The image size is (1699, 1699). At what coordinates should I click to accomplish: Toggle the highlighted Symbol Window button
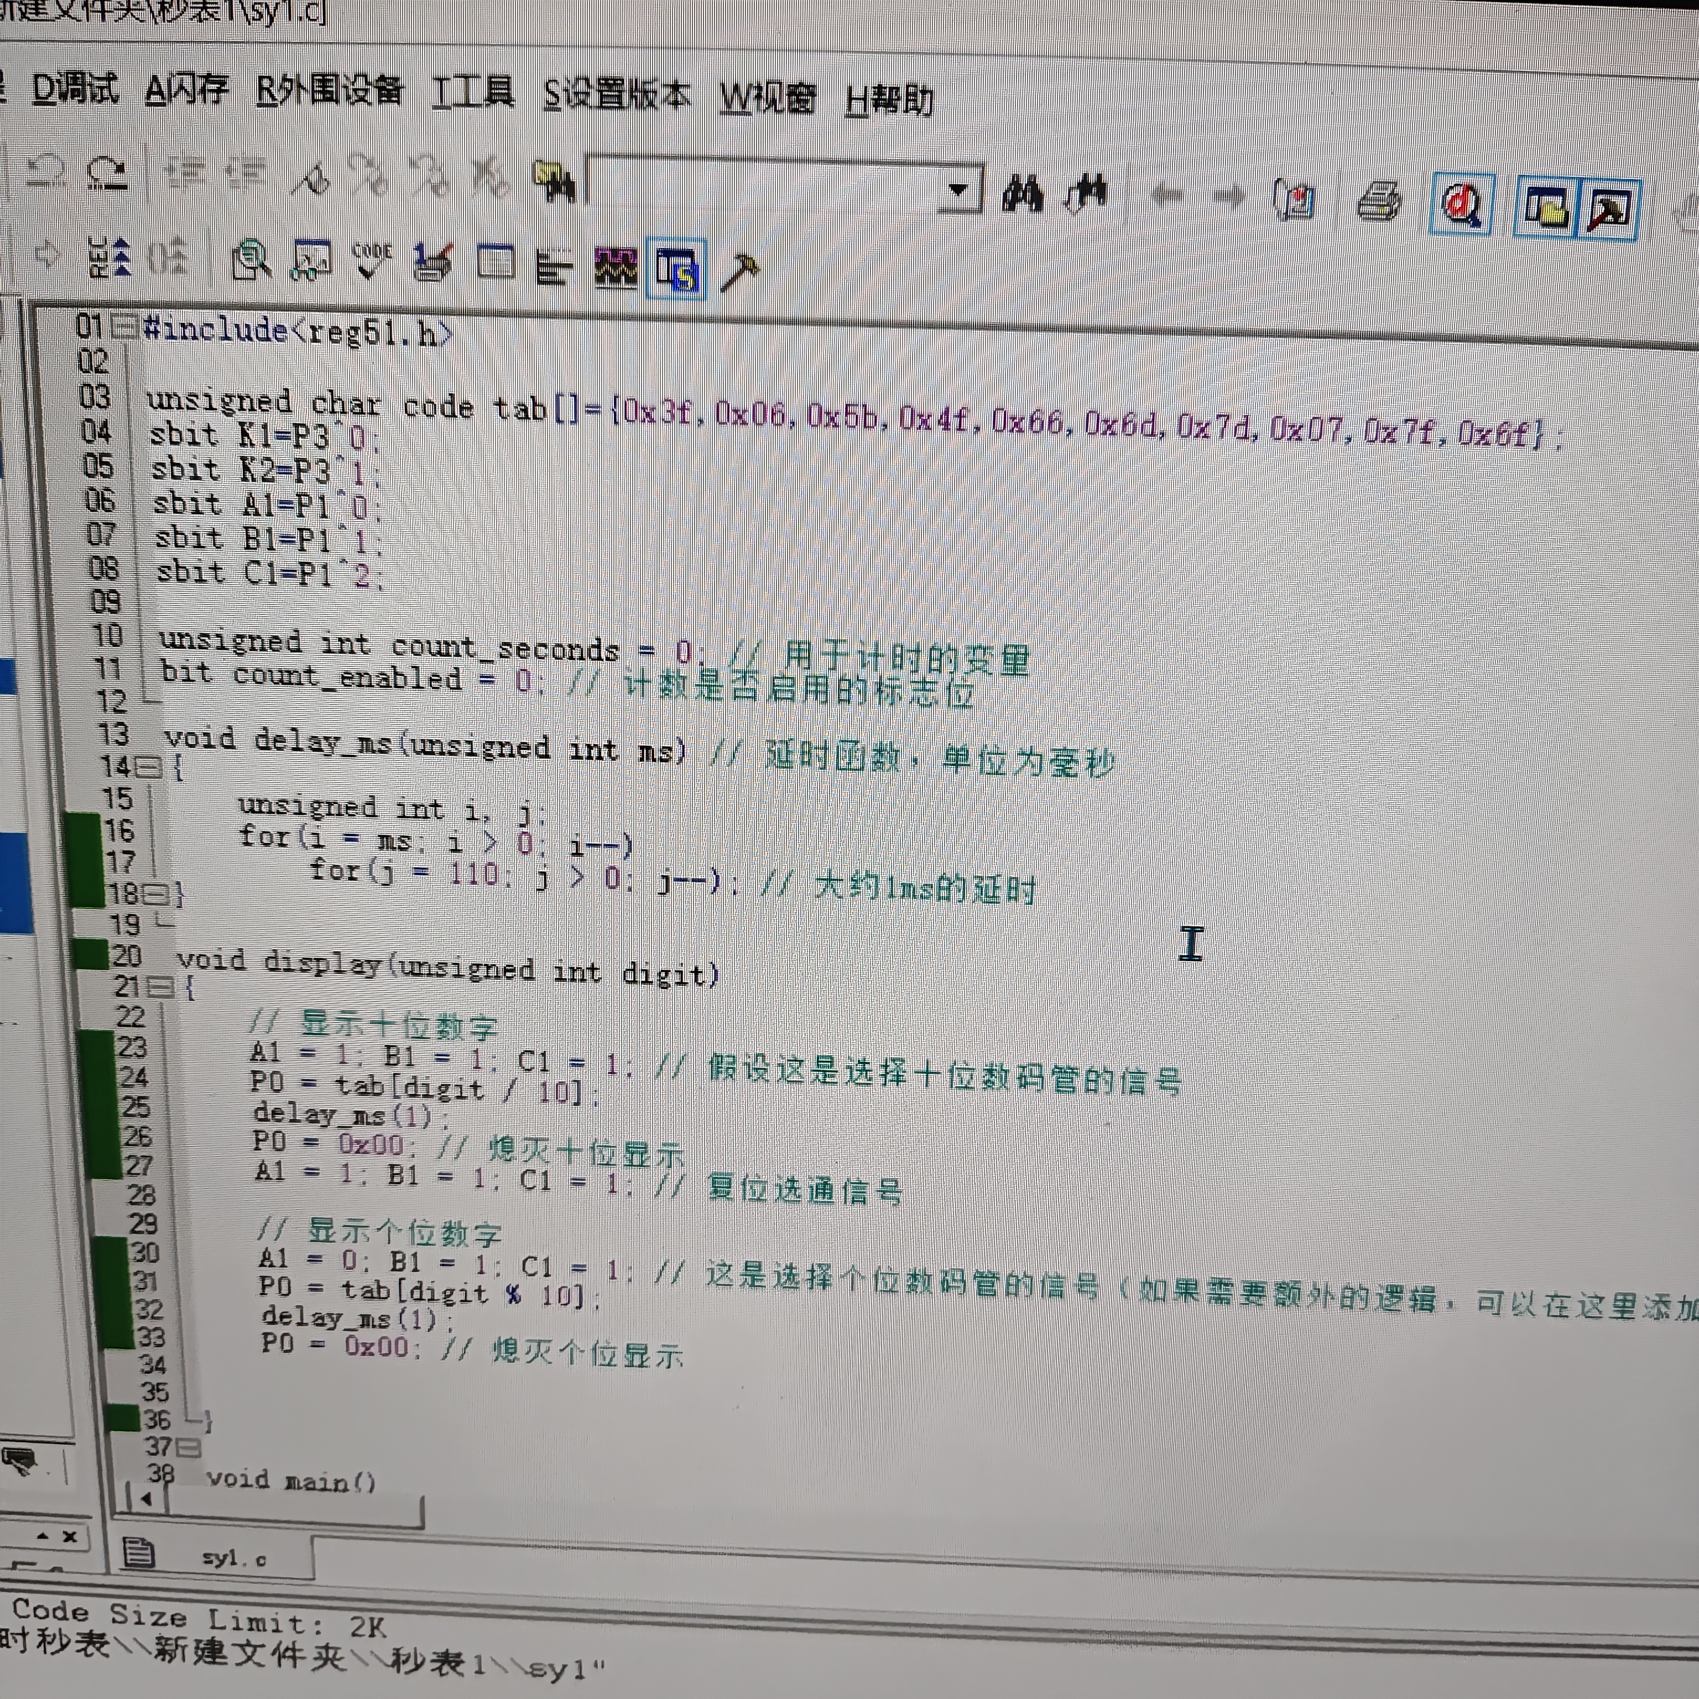676,269
